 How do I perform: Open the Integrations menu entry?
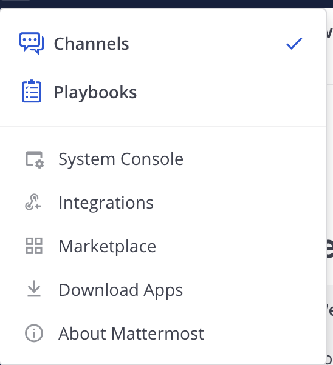pos(163,203)
